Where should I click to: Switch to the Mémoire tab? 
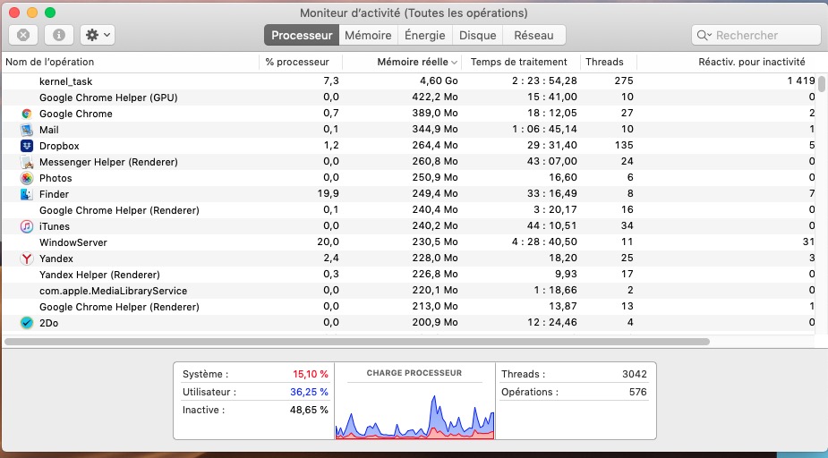coord(368,36)
